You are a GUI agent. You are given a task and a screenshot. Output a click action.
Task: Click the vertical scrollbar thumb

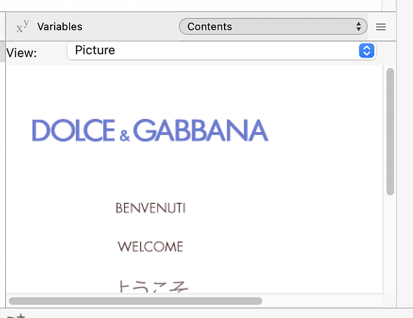click(x=390, y=132)
